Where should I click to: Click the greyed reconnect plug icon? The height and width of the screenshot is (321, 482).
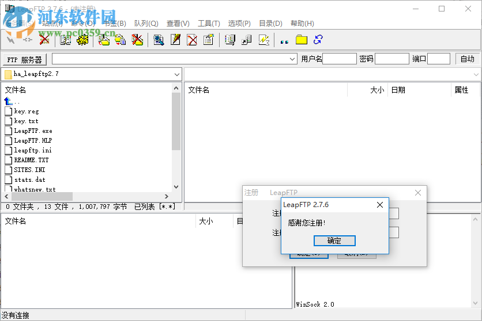[x=28, y=40]
